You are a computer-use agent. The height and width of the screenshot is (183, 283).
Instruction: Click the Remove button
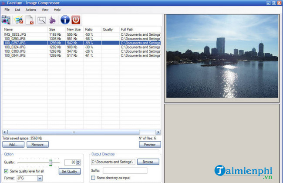(x=37, y=145)
